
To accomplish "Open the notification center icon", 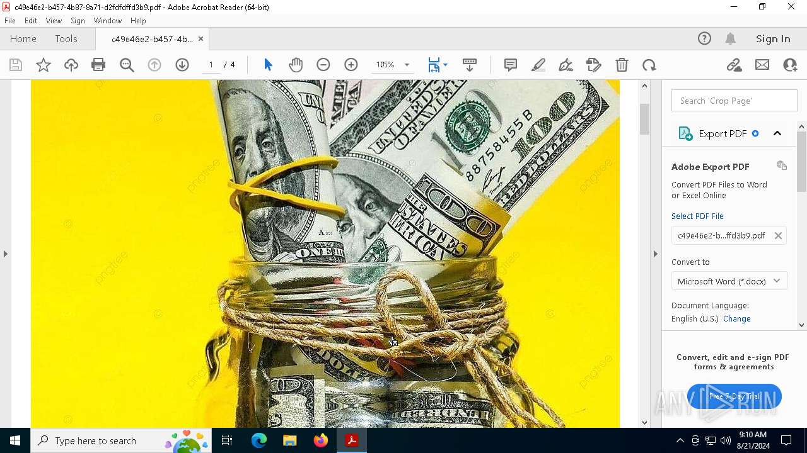I will pos(786,440).
